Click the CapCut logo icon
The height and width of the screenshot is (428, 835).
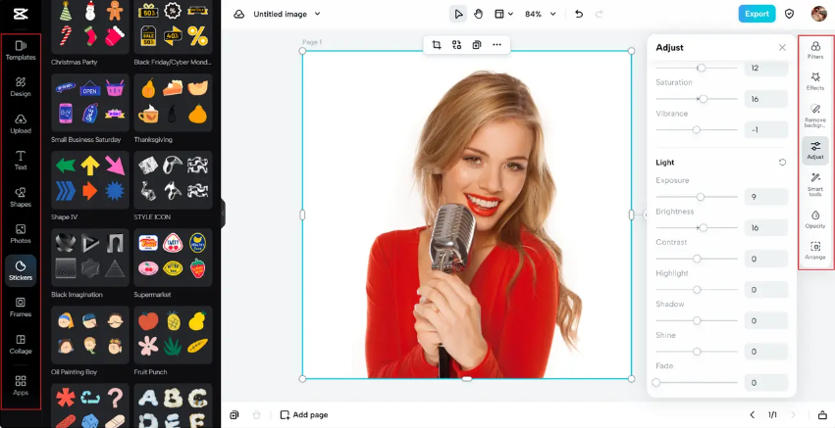pos(21,14)
